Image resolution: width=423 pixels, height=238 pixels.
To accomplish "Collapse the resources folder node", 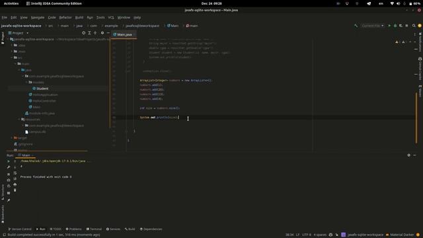I will (19, 119).
